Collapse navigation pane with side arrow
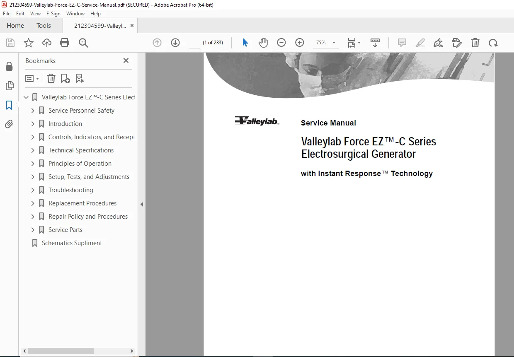The width and height of the screenshot is (514, 357). (142, 205)
